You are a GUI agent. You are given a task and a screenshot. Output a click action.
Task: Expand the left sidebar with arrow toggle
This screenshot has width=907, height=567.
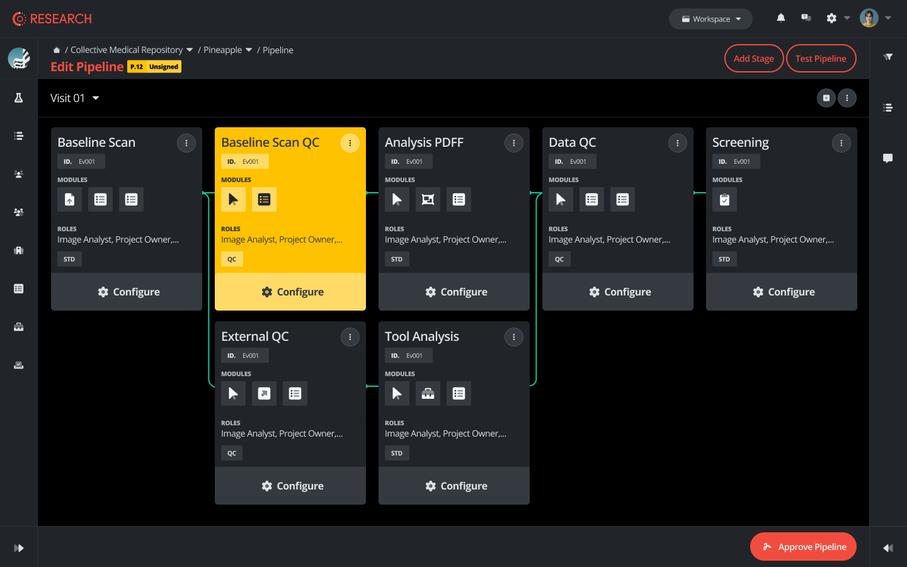click(19, 548)
